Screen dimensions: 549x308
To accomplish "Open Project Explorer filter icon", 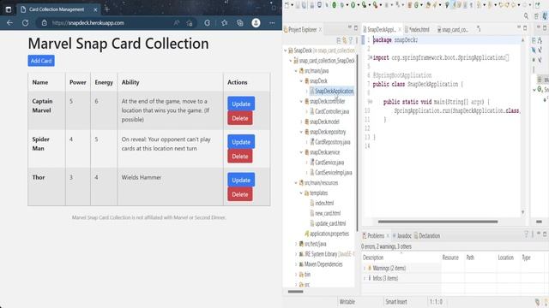I will pos(351,40).
